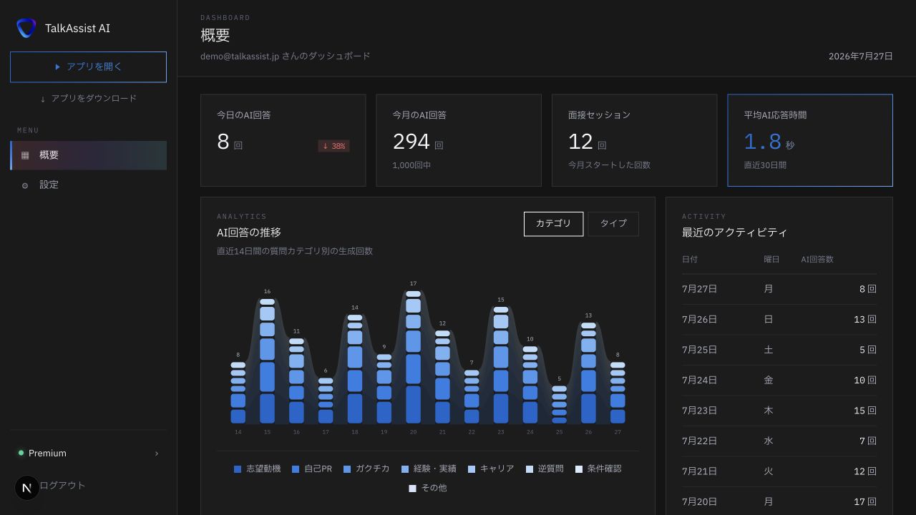Click the AI回答数 column header
Viewport: 916px width, 515px height.
tap(817, 260)
